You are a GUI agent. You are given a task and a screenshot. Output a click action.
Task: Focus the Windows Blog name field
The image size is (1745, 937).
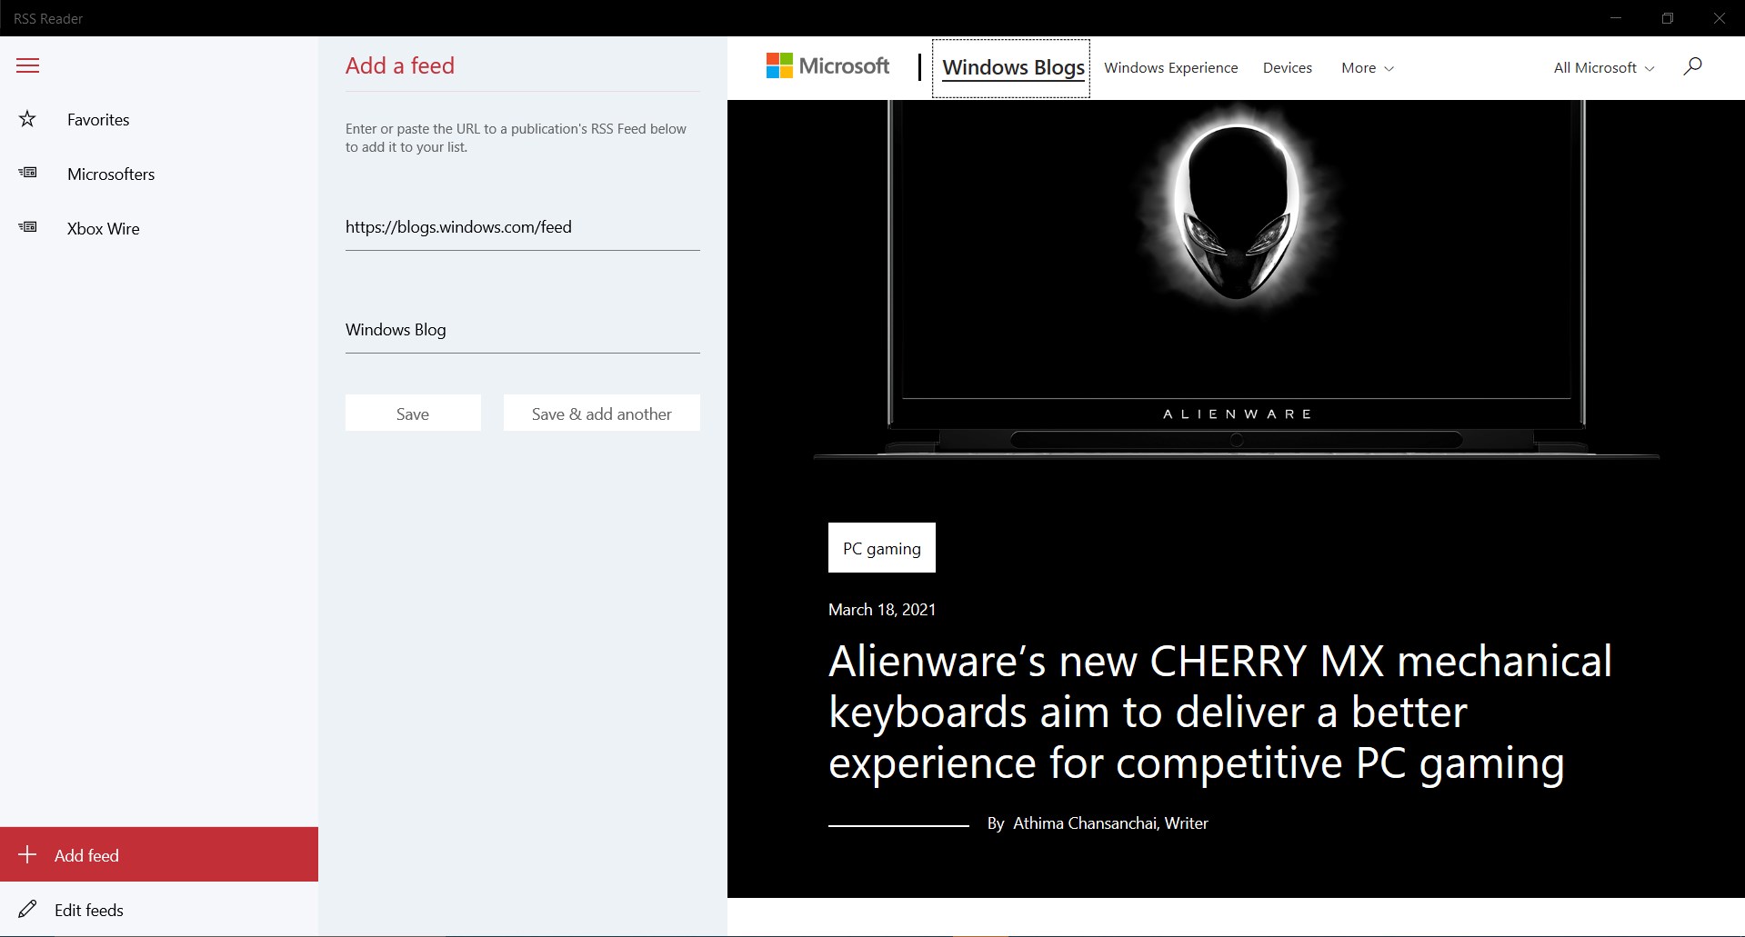tap(523, 330)
